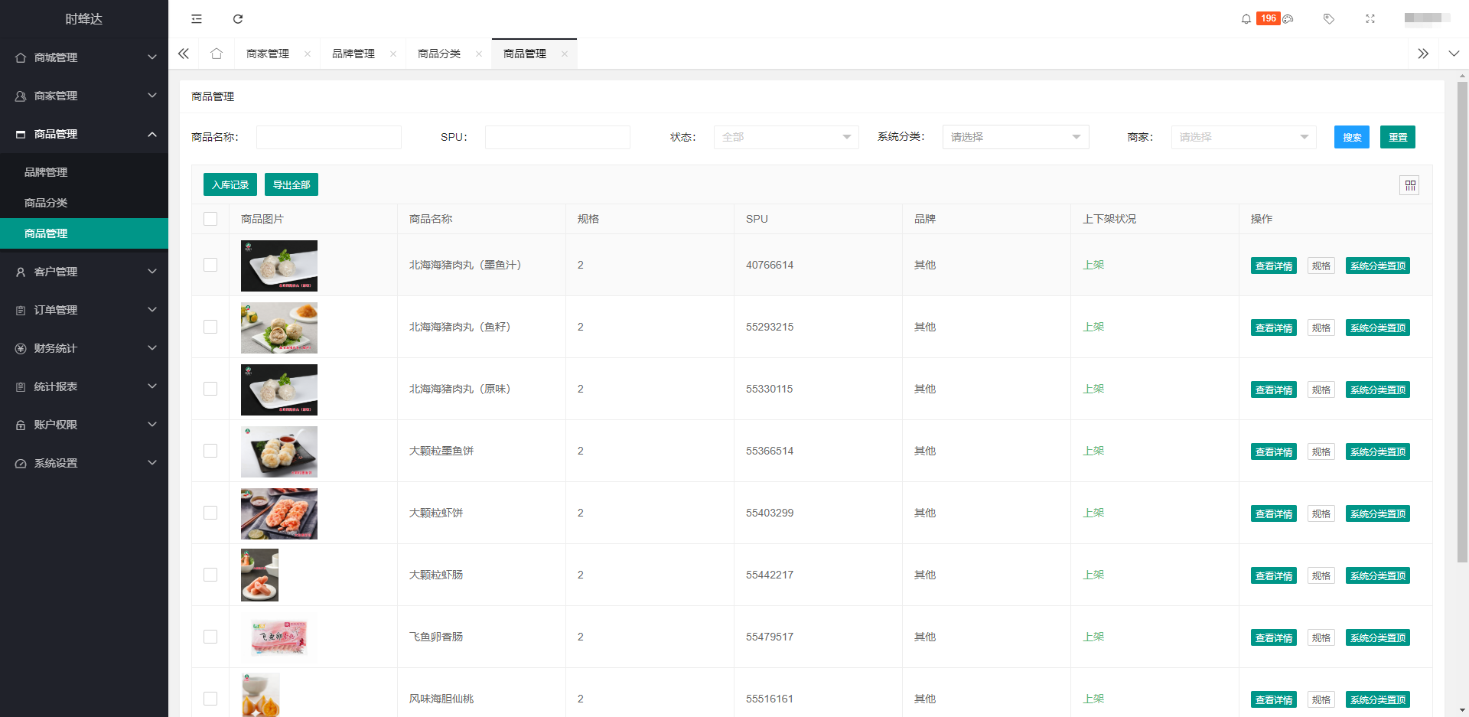Select 商品管理 sidebar submenu item
The height and width of the screenshot is (717, 1469).
[84, 233]
